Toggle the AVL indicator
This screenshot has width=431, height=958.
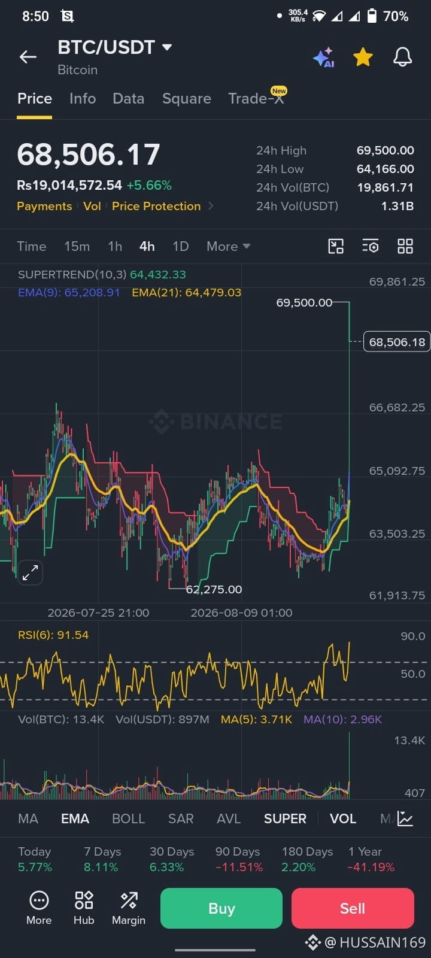point(229,818)
